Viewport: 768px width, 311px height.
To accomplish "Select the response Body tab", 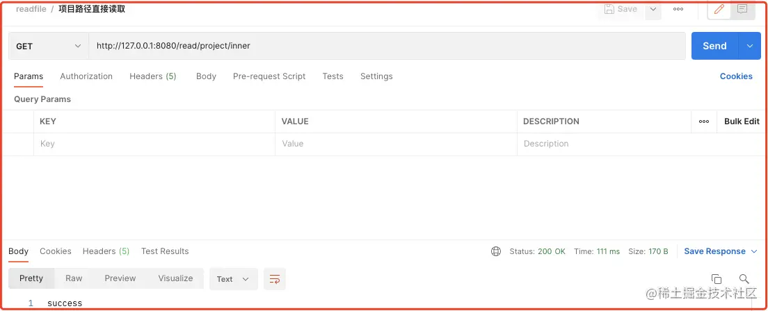I will pos(19,251).
